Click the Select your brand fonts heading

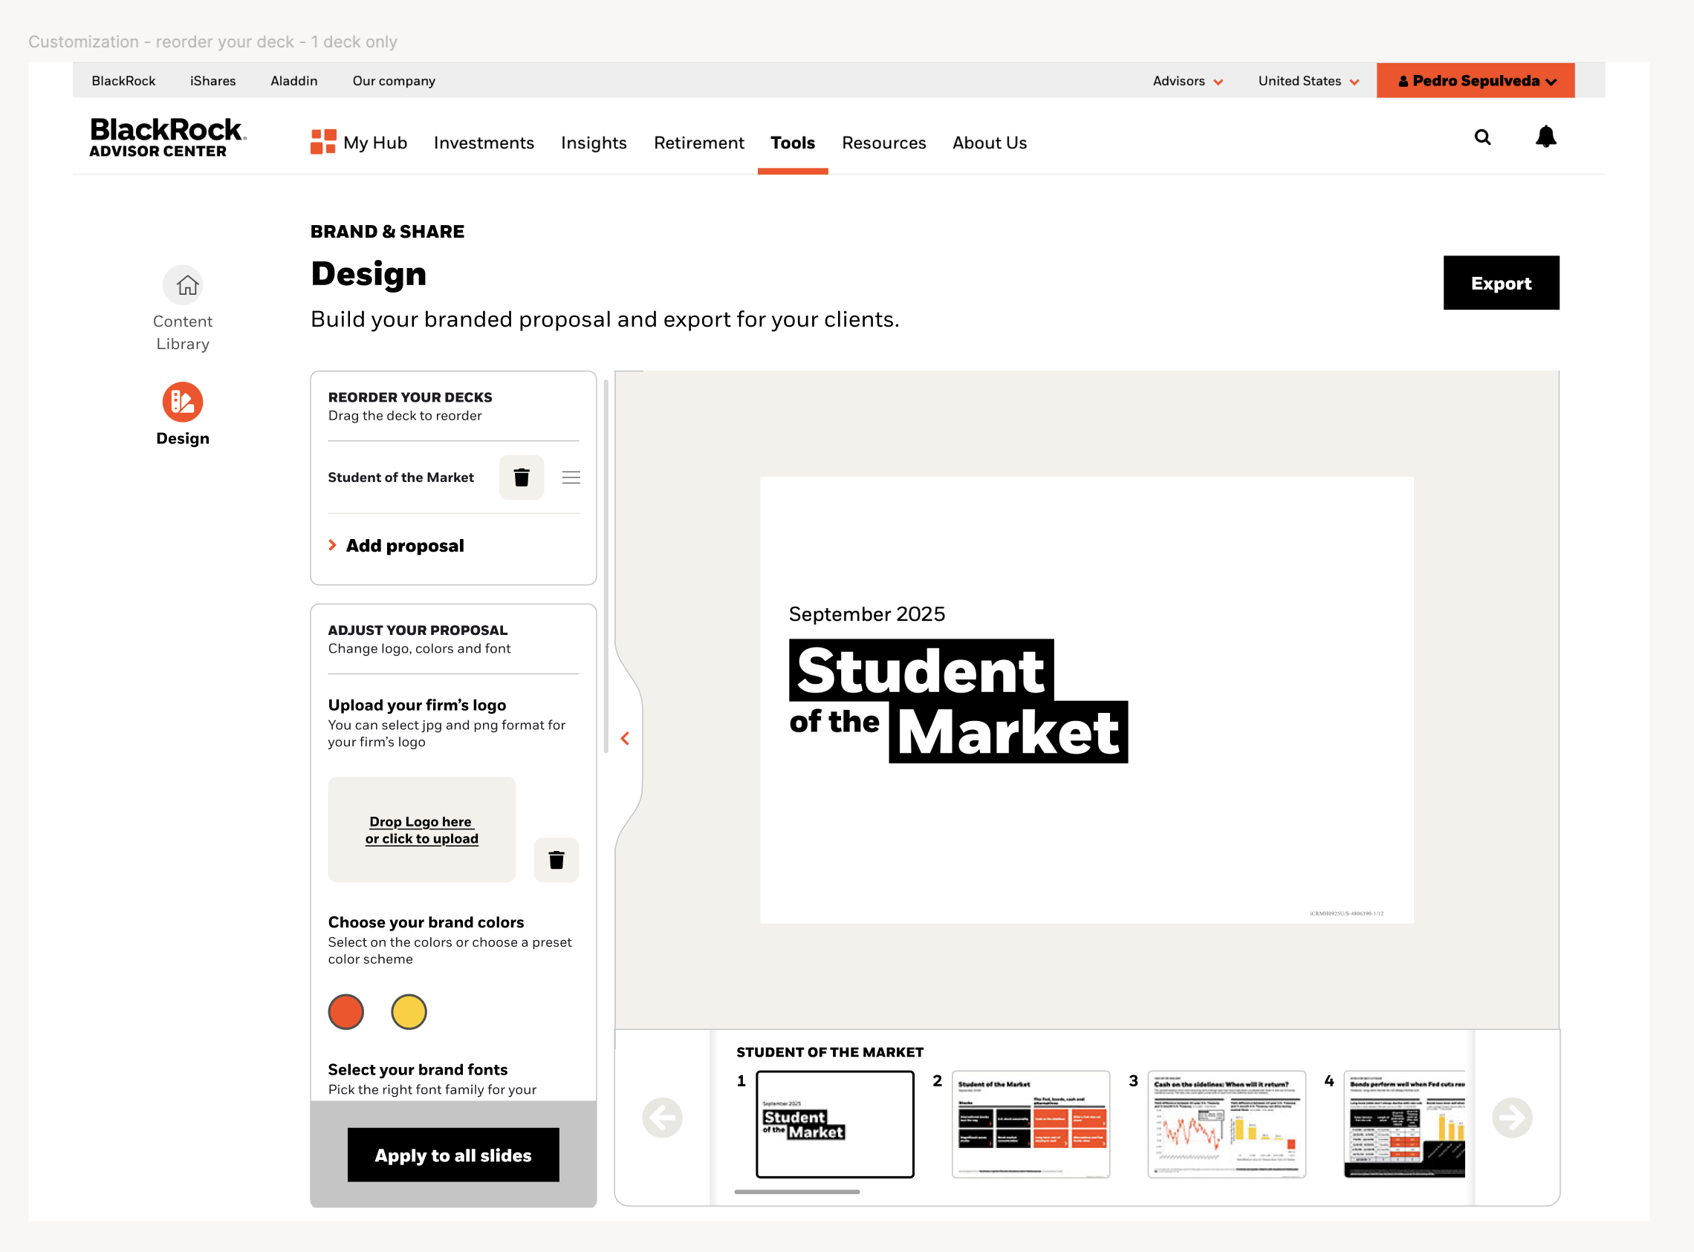click(418, 1069)
